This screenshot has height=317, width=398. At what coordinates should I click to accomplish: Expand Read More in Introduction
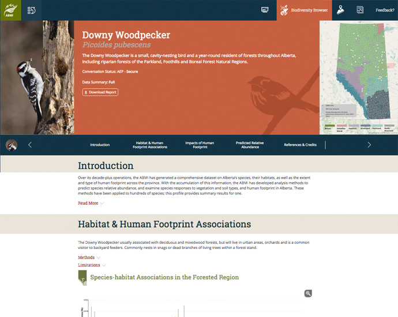click(91, 203)
